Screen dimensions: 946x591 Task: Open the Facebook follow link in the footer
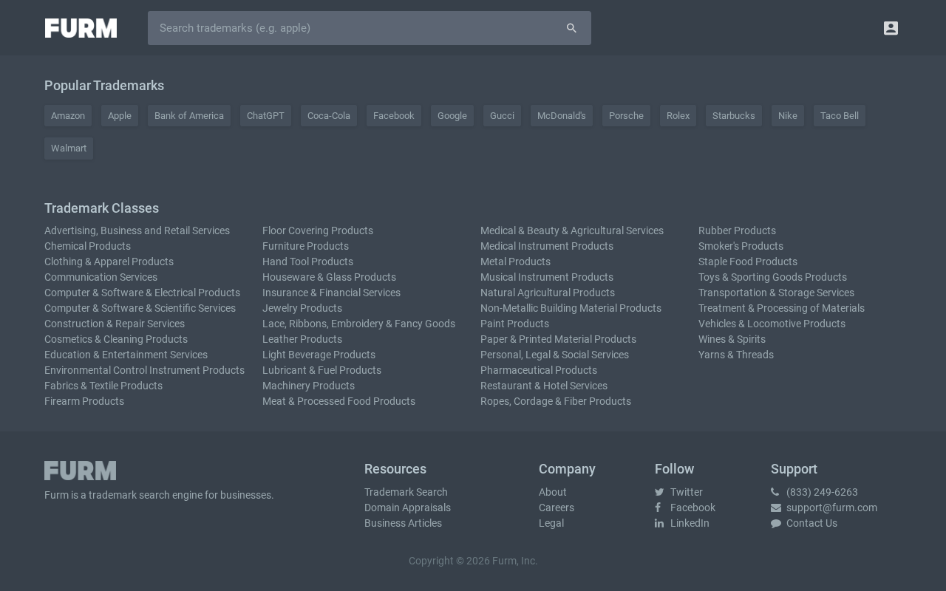click(x=685, y=508)
